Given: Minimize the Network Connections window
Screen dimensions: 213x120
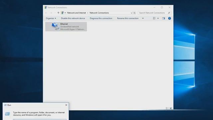Looking at the screenshot, I should (154, 7).
